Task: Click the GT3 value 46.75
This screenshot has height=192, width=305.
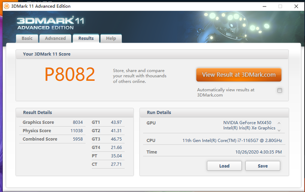Action: 117,139
